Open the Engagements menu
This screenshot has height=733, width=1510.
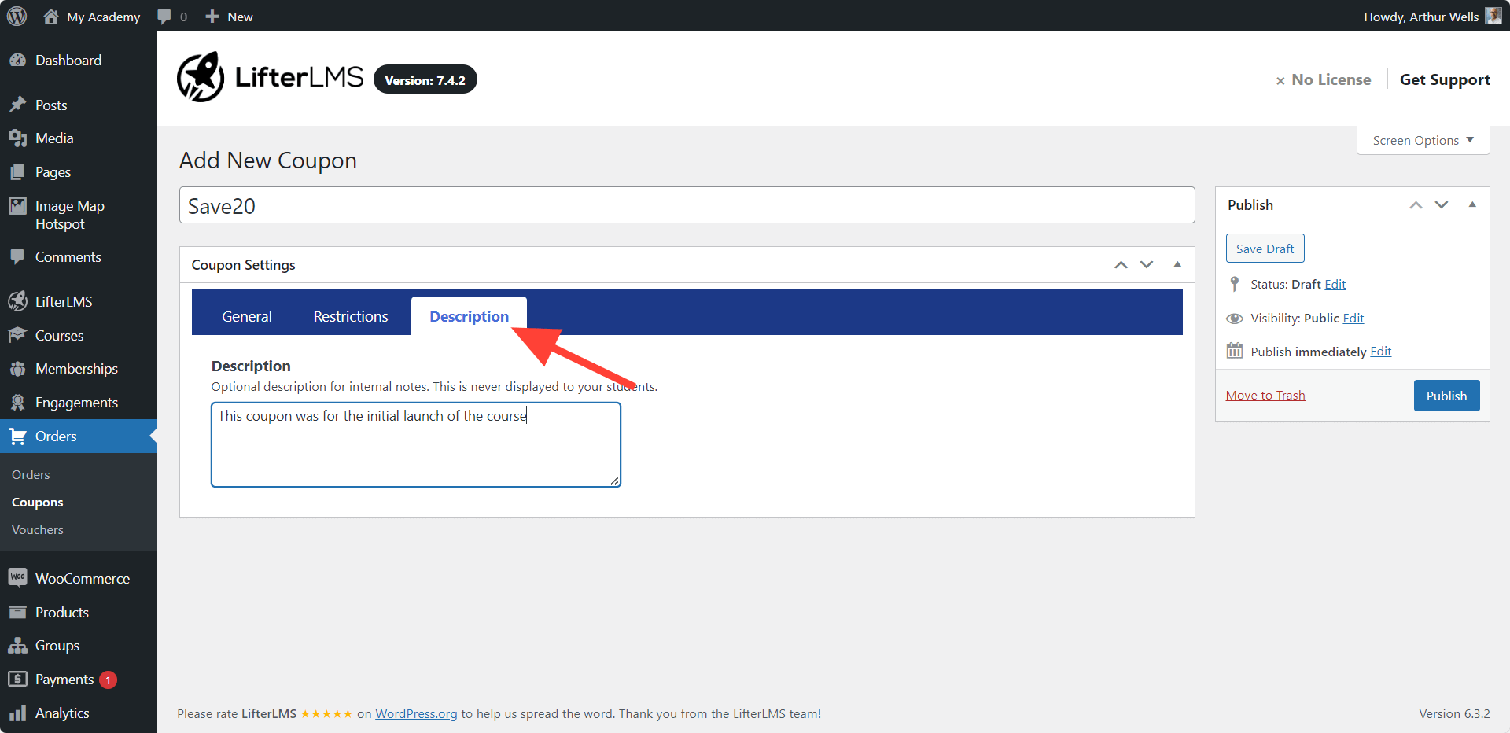point(76,403)
